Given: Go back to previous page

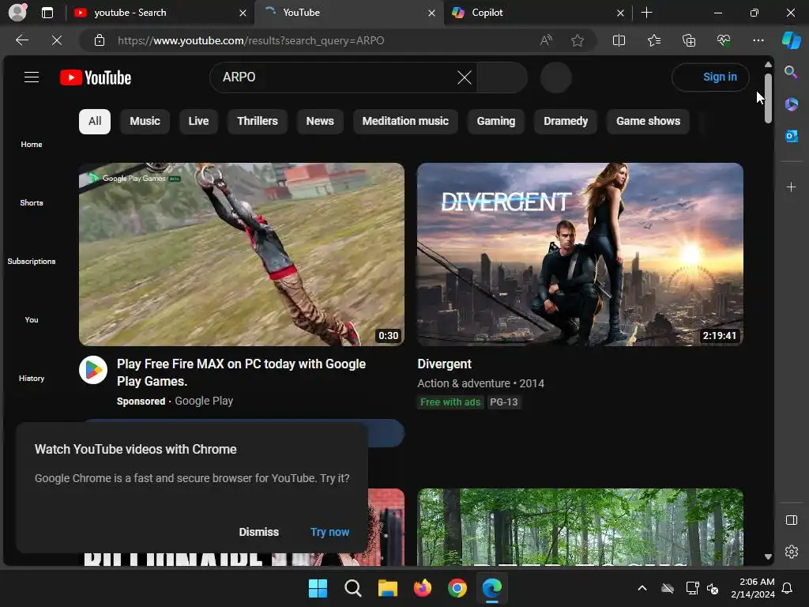Looking at the screenshot, I should point(22,40).
